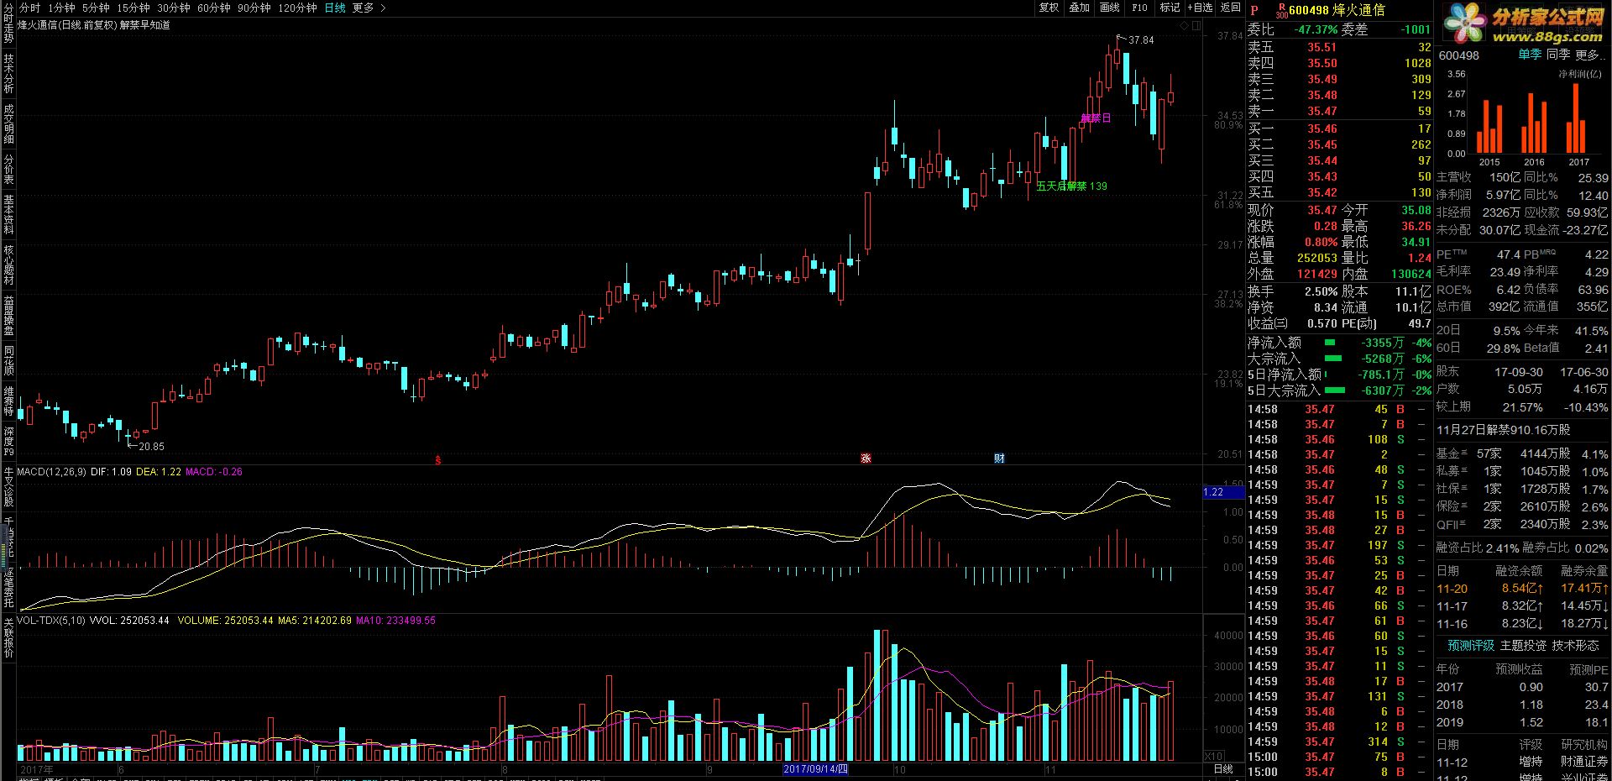The height and width of the screenshot is (781, 1612).
Task: Switch chart to 分时 view
Action: point(29,8)
